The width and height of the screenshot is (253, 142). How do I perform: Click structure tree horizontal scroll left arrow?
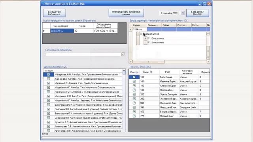click(131, 62)
